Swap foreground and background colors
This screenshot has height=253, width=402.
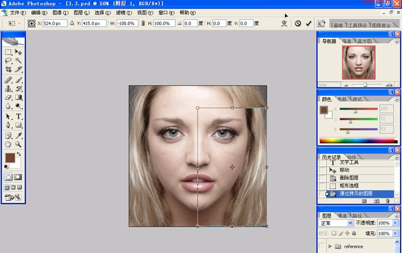[19, 154]
